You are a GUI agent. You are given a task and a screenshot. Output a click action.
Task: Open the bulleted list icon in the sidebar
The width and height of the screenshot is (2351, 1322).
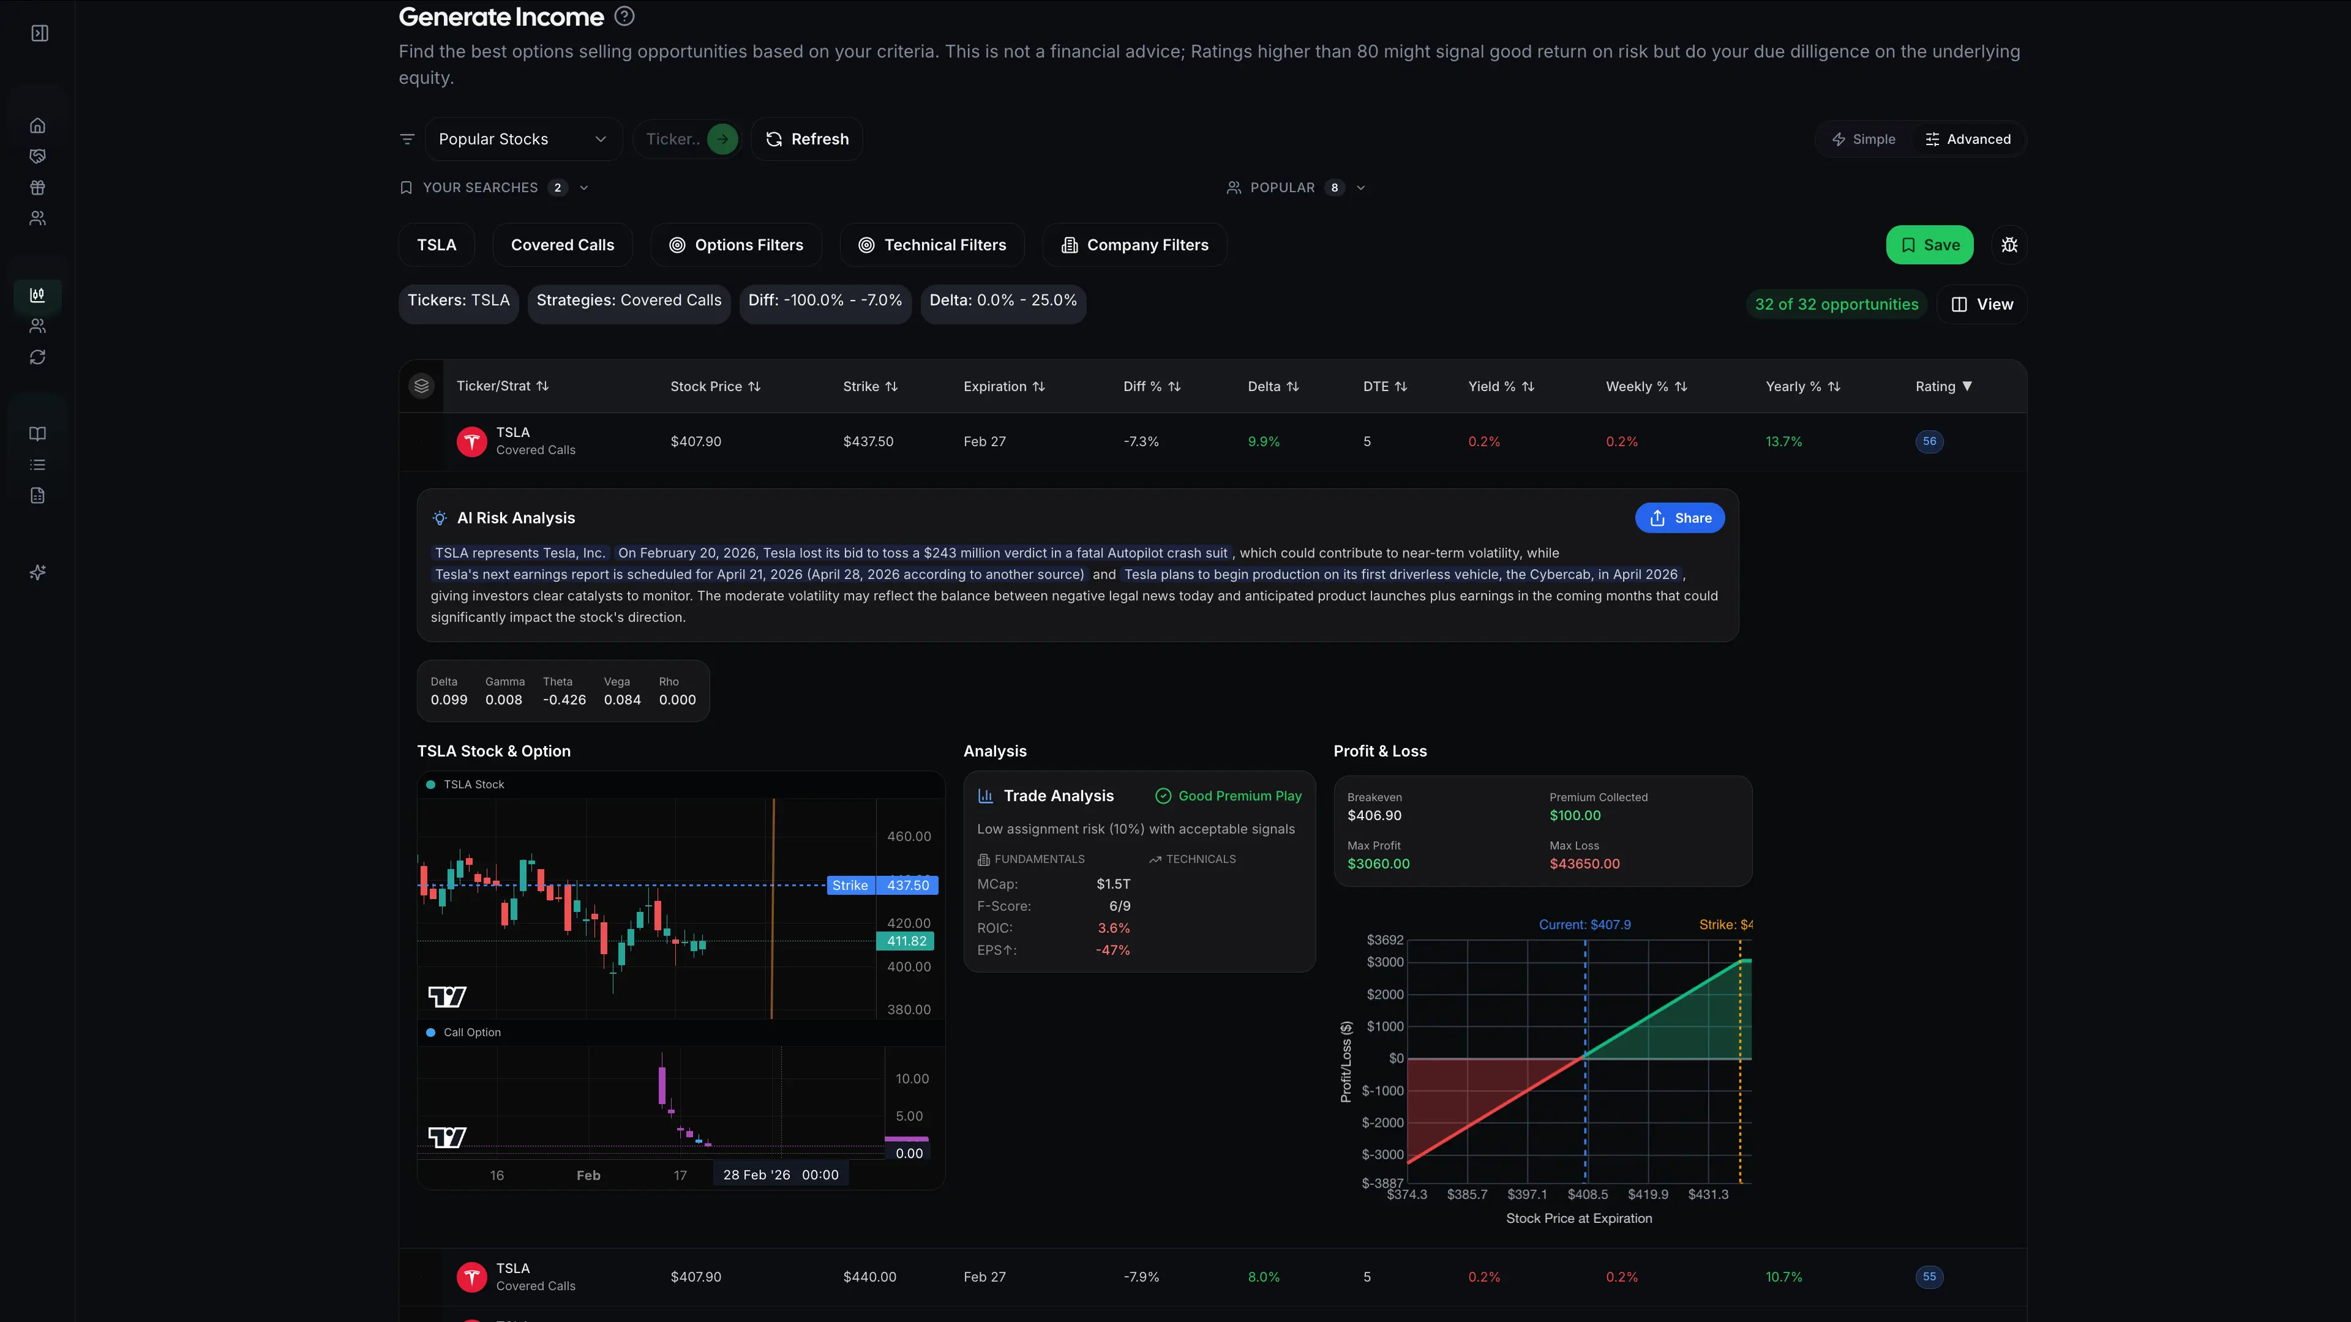(x=37, y=465)
